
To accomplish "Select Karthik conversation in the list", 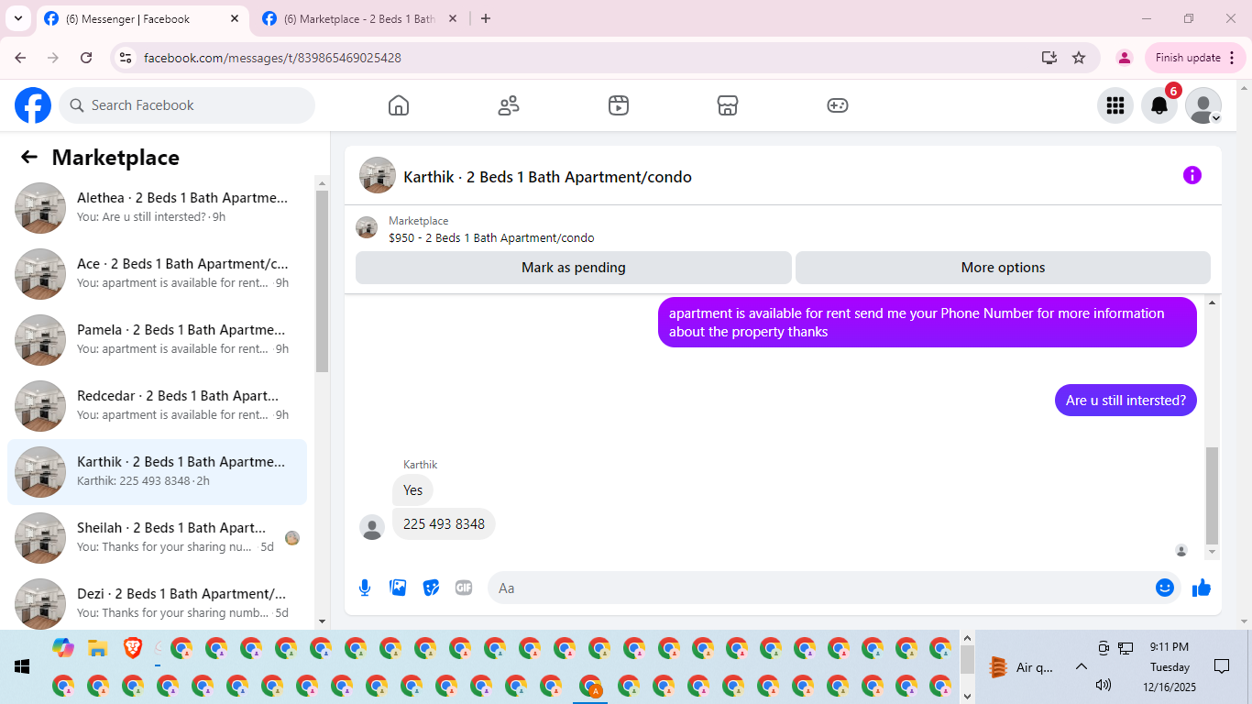I will [x=157, y=472].
